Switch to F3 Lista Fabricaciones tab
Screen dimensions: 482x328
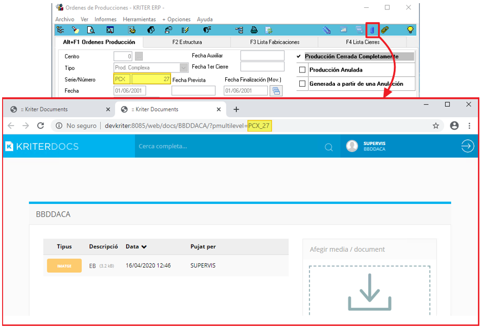click(x=275, y=42)
